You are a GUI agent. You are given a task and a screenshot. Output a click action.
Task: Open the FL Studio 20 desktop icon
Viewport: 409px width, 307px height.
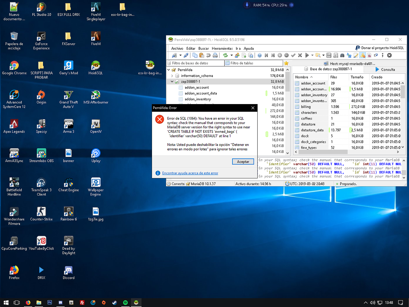41,9
